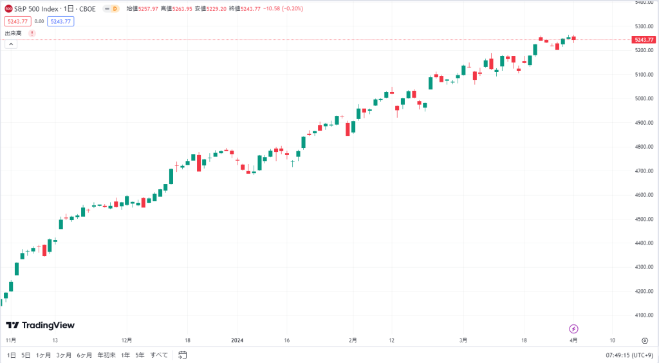Select the 1日 time range
The width and height of the screenshot is (659, 363).
click(12, 355)
